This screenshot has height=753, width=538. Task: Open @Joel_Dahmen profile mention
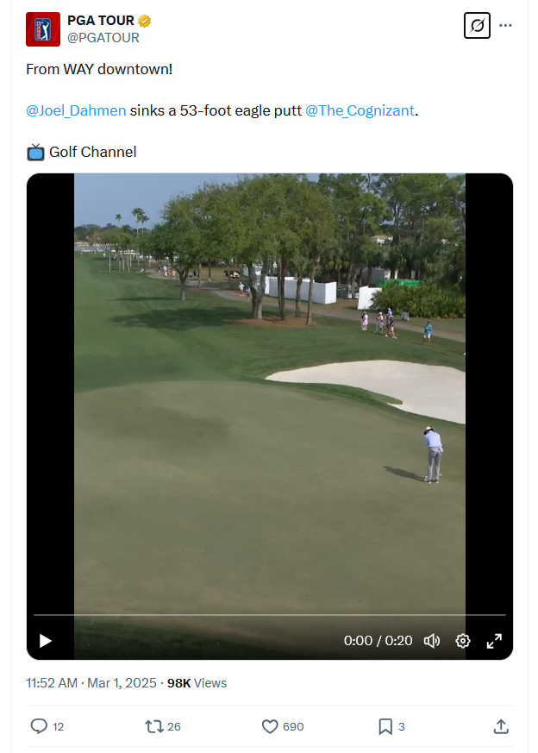point(76,110)
